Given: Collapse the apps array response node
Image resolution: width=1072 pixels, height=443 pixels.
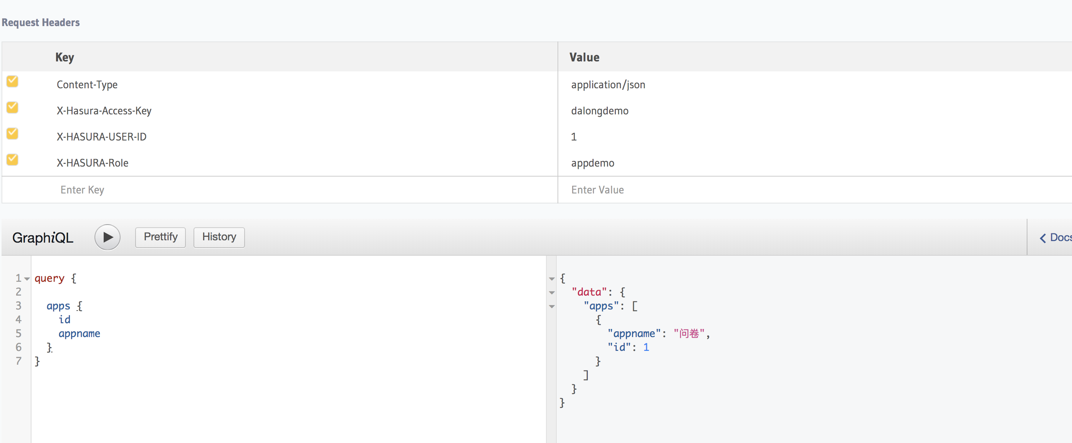Looking at the screenshot, I should [553, 306].
